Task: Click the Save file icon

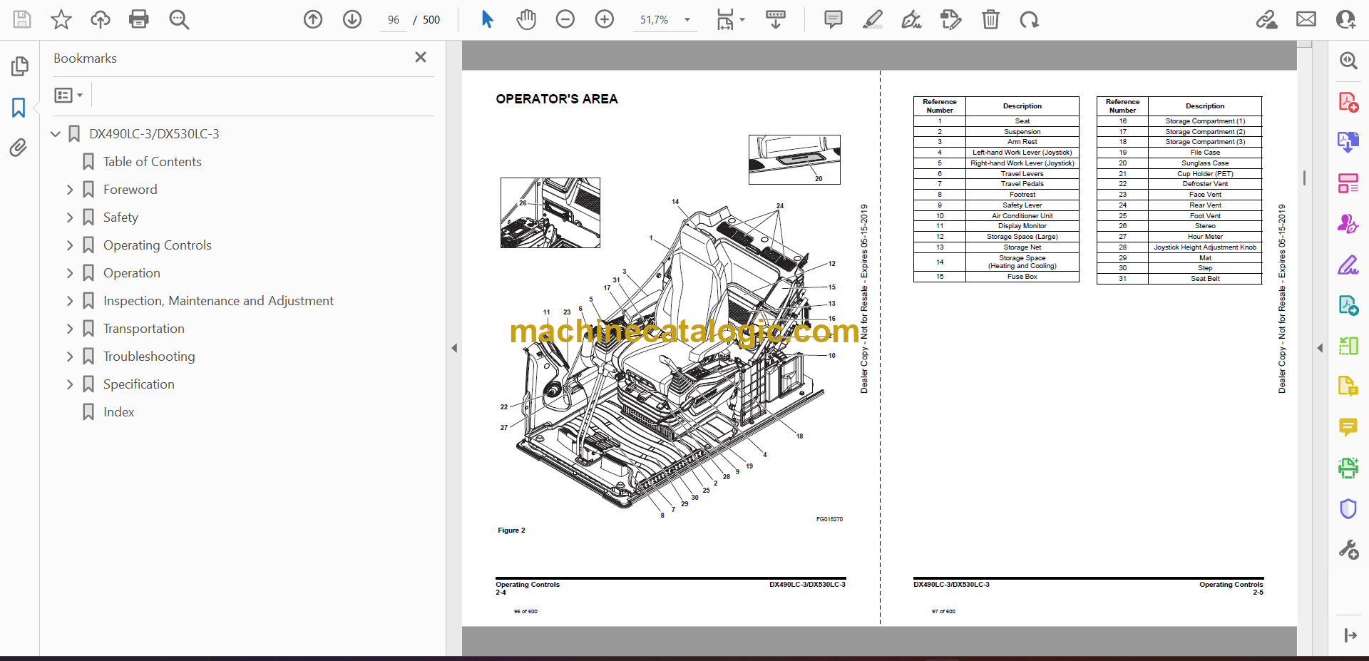Action: [22, 19]
